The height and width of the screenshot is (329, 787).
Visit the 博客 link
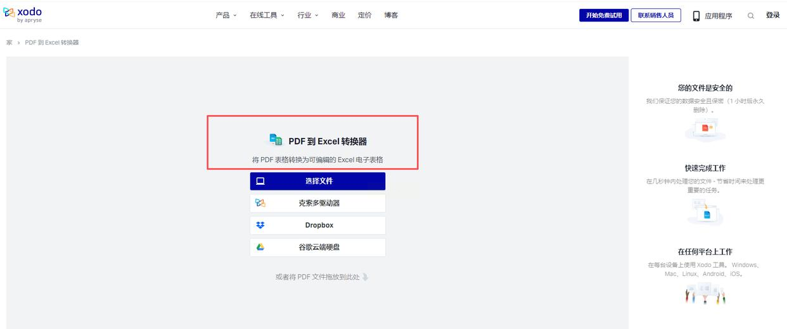tap(391, 15)
